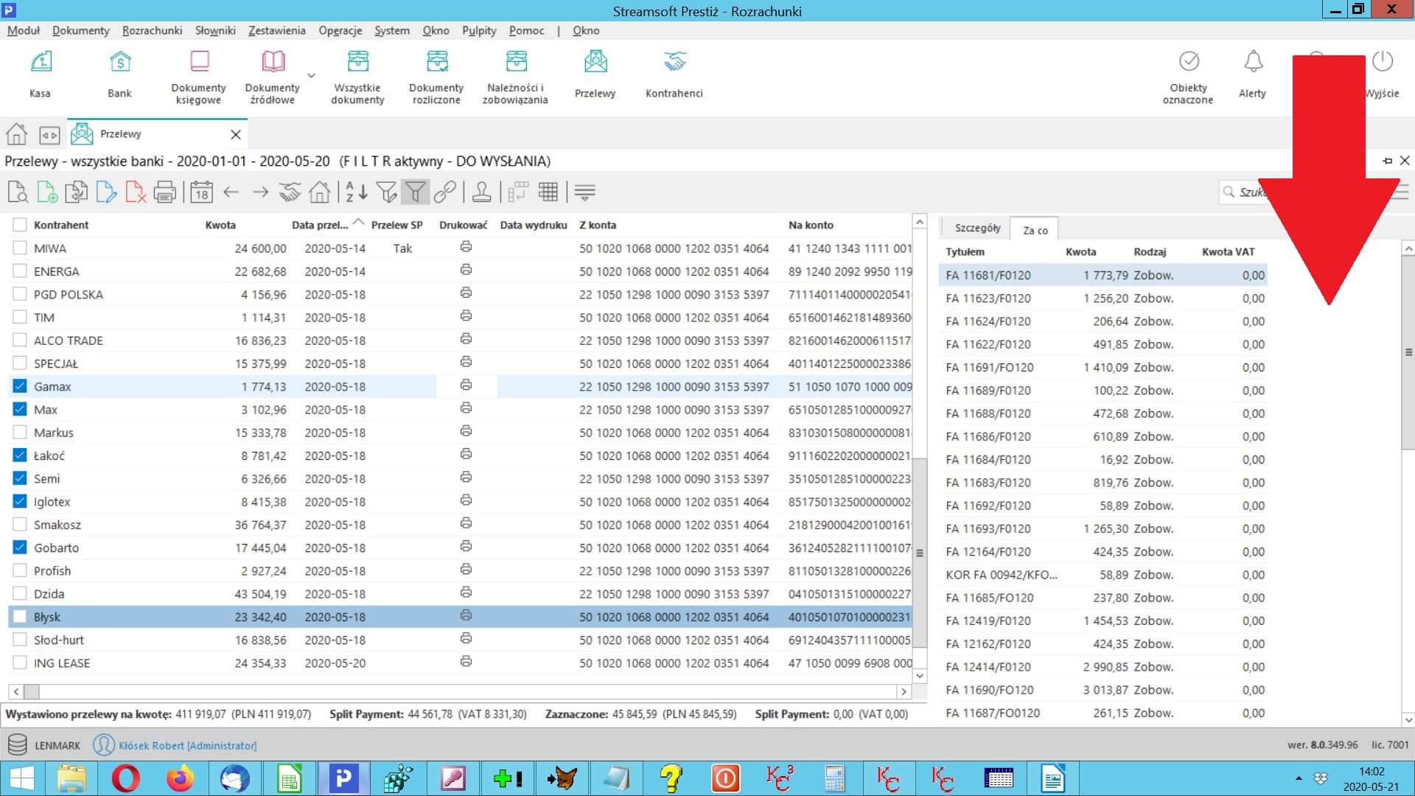Open the Operacje menu
Image resolution: width=1415 pixels, height=796 pixels.
340,30
